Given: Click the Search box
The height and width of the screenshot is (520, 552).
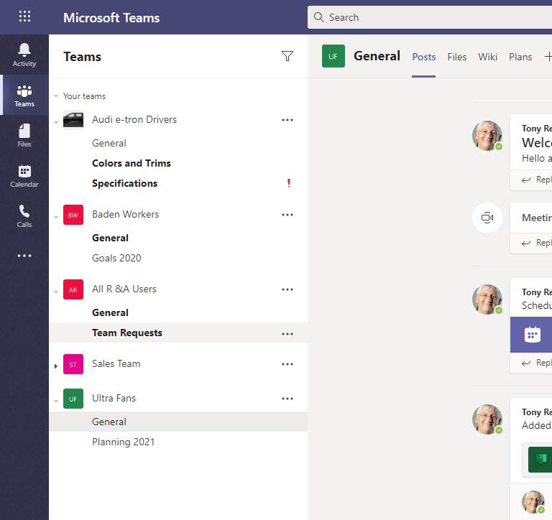Looking at the screenshot, I should 430,17.
